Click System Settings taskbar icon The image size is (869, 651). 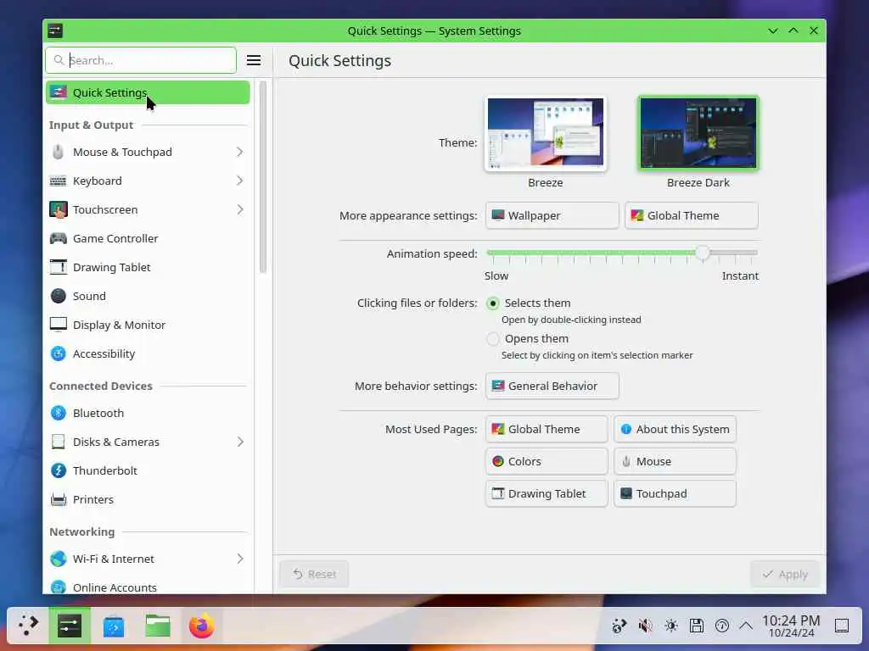click(x=70, y=626)
